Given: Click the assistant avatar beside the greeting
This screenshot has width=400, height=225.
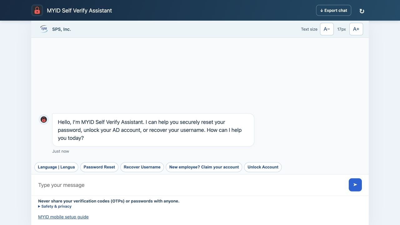Looking at the screenshot, I should pos(44,119).
